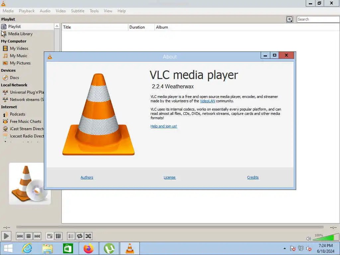Toggle fullscreen video button
Screen dimensions: 340x255
point(50,236)
